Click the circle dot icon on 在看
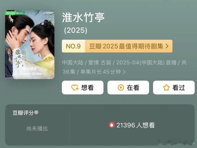Screen dimensions: 197x148 pos(121,88)
